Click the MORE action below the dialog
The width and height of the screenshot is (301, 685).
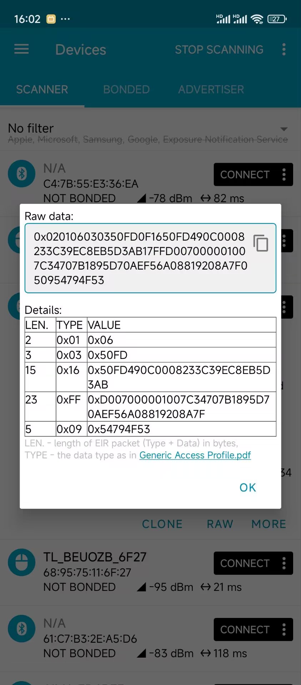coord(269,524)
